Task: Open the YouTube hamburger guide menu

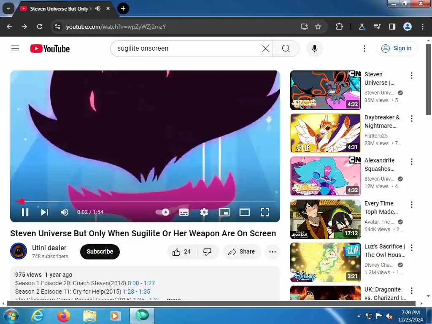Action: click(15, 49)
